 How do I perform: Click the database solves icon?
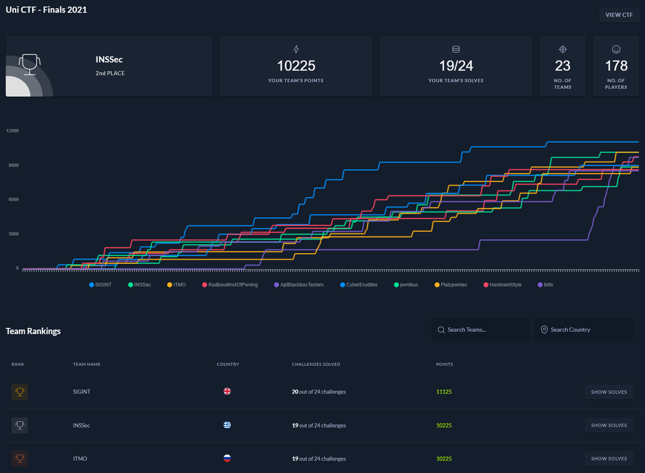(x=456, y=49)
